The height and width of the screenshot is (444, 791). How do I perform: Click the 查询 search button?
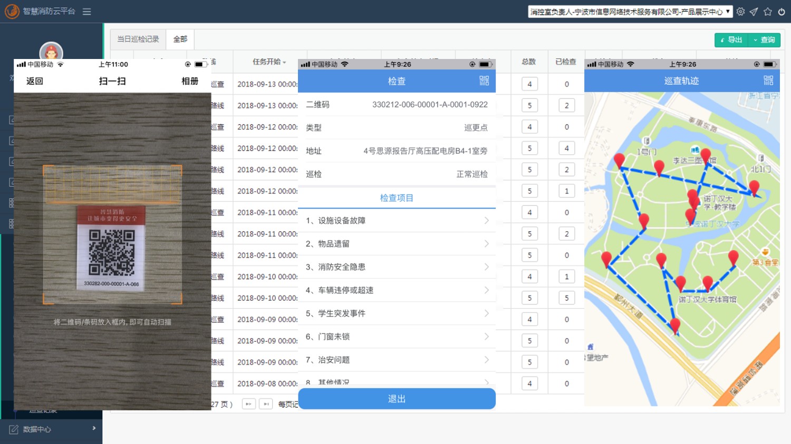[764, 40]
